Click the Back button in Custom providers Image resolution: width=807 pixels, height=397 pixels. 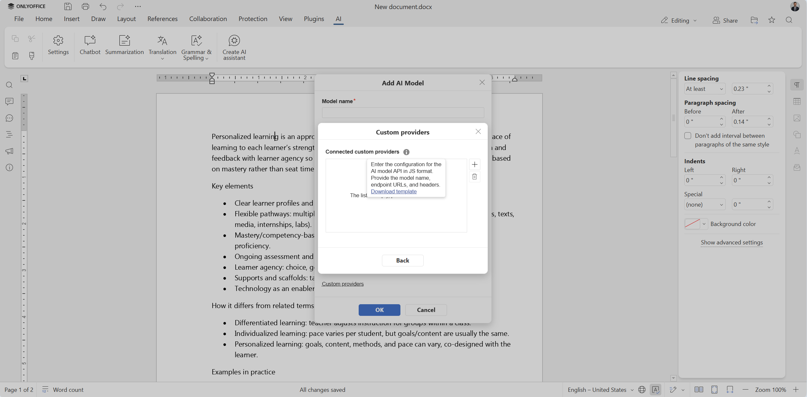click(x=403, y=261)
